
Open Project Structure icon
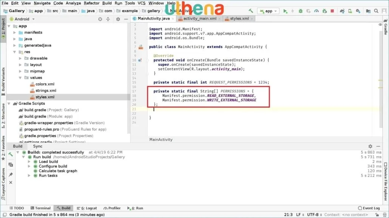tap(368, 11)
